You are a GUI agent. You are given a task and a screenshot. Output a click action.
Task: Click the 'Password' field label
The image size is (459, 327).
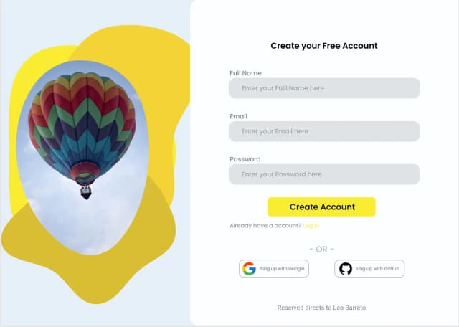coord(245,159)
